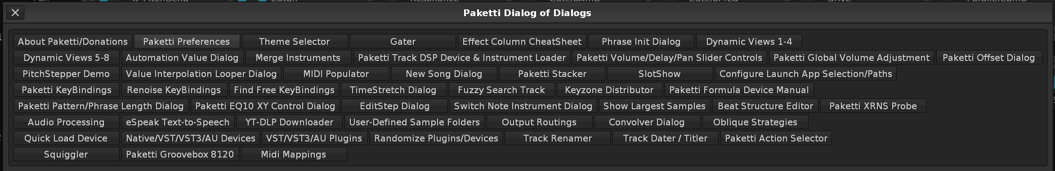This screenshot has height=171, width=1055.
Task: Launch the Gater dialog
Action: click(403, 42)
